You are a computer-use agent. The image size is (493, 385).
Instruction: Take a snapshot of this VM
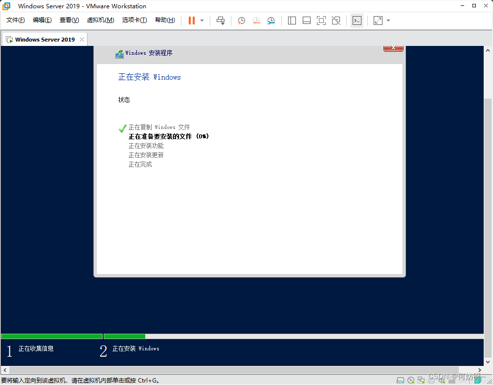241,21
